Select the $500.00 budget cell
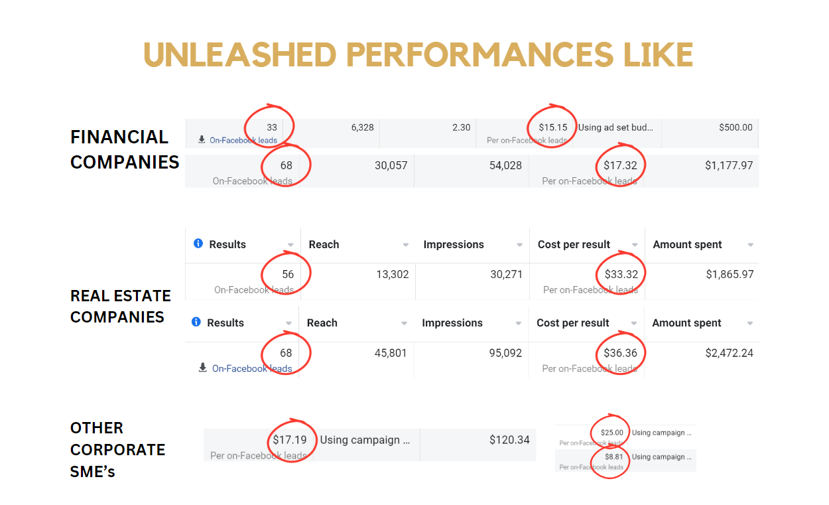 pos(735,127)
